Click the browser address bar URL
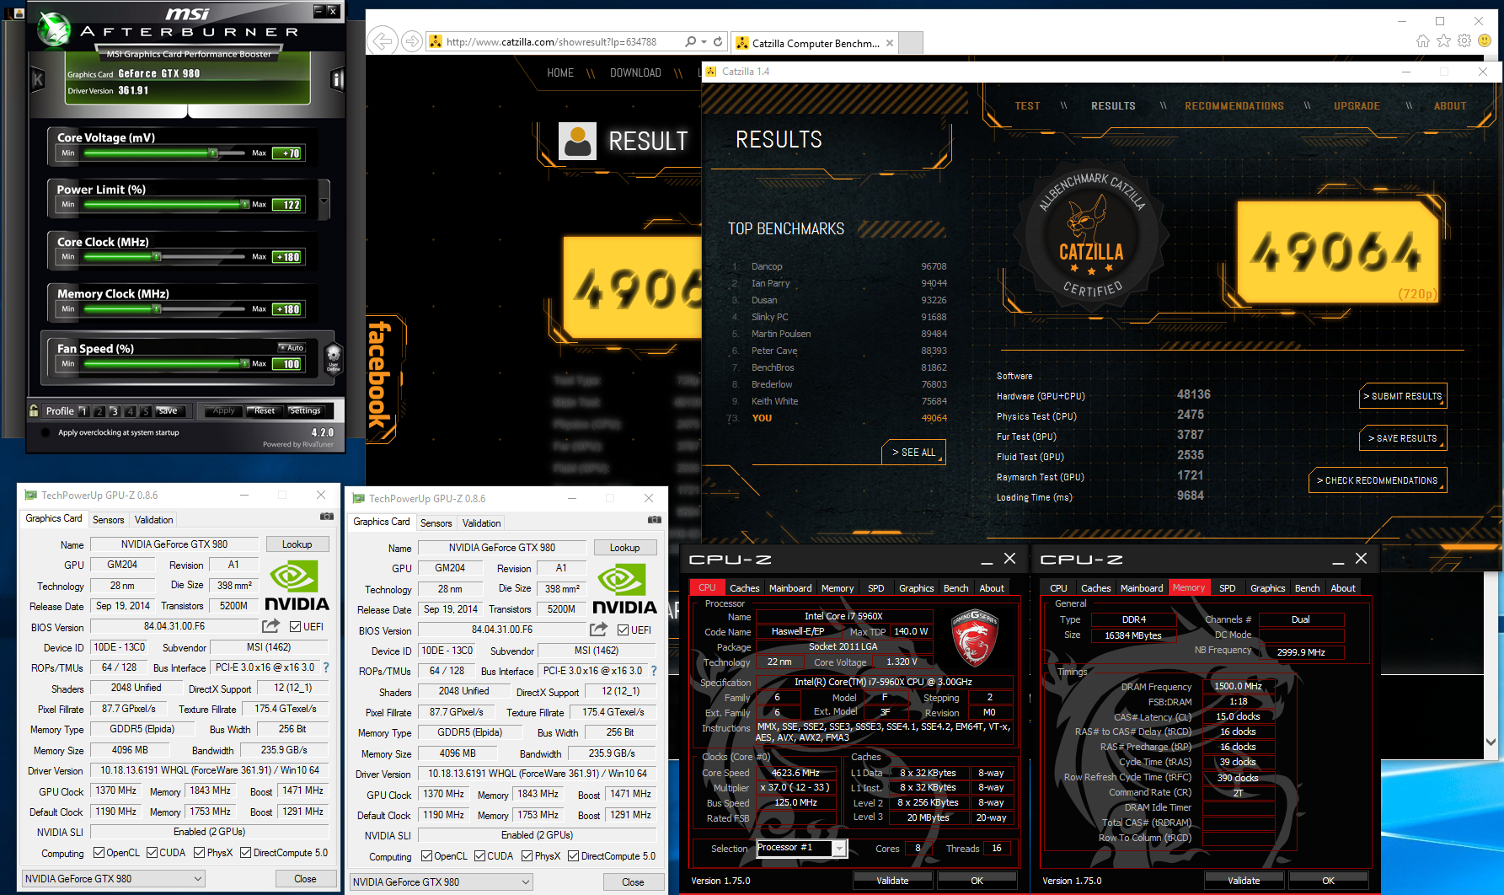The width and height of the screenshot is (1504, 895). tap(551, 41)
